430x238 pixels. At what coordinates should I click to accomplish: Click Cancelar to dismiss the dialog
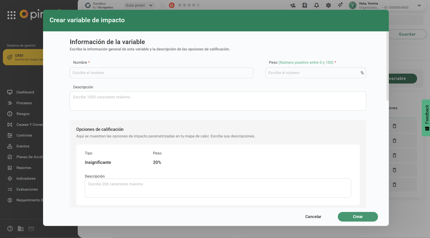point(313,217)
